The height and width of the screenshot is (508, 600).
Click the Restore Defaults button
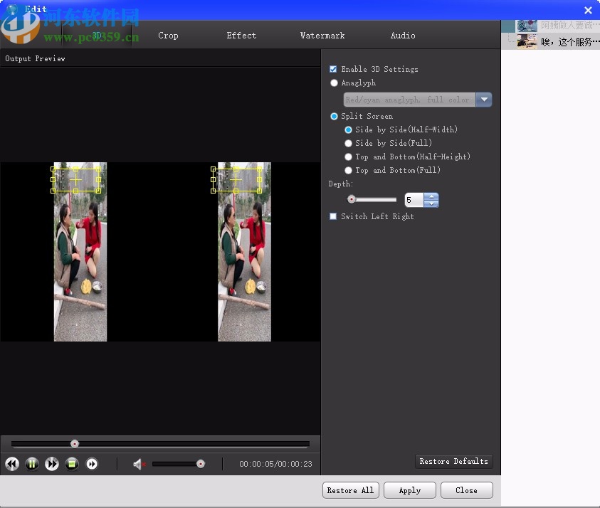click(x=453, y=461)
